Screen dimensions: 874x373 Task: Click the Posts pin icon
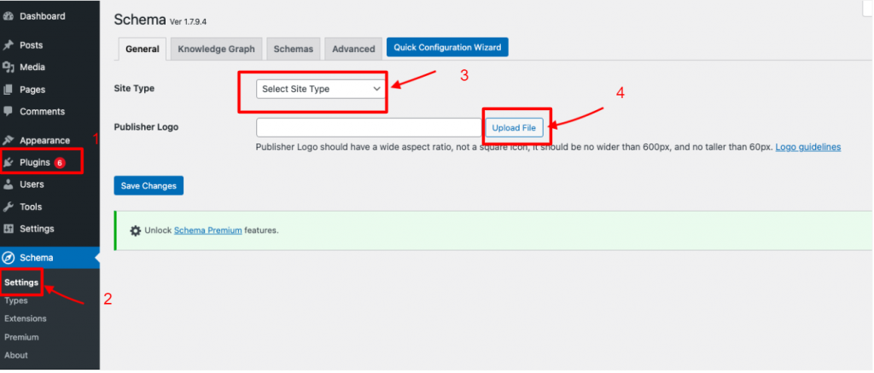(8, 45)
